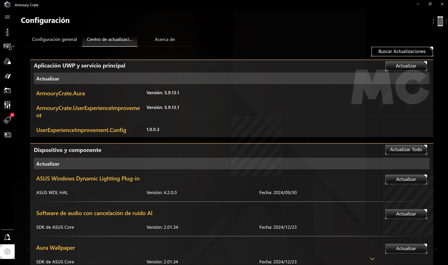Open the Game Library folder icon
Screen dimensions: 448x265
(x=7, y=90)
